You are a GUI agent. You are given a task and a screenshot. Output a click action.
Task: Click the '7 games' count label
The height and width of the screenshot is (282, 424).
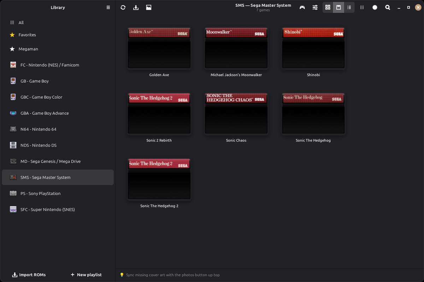pos(263,10)
